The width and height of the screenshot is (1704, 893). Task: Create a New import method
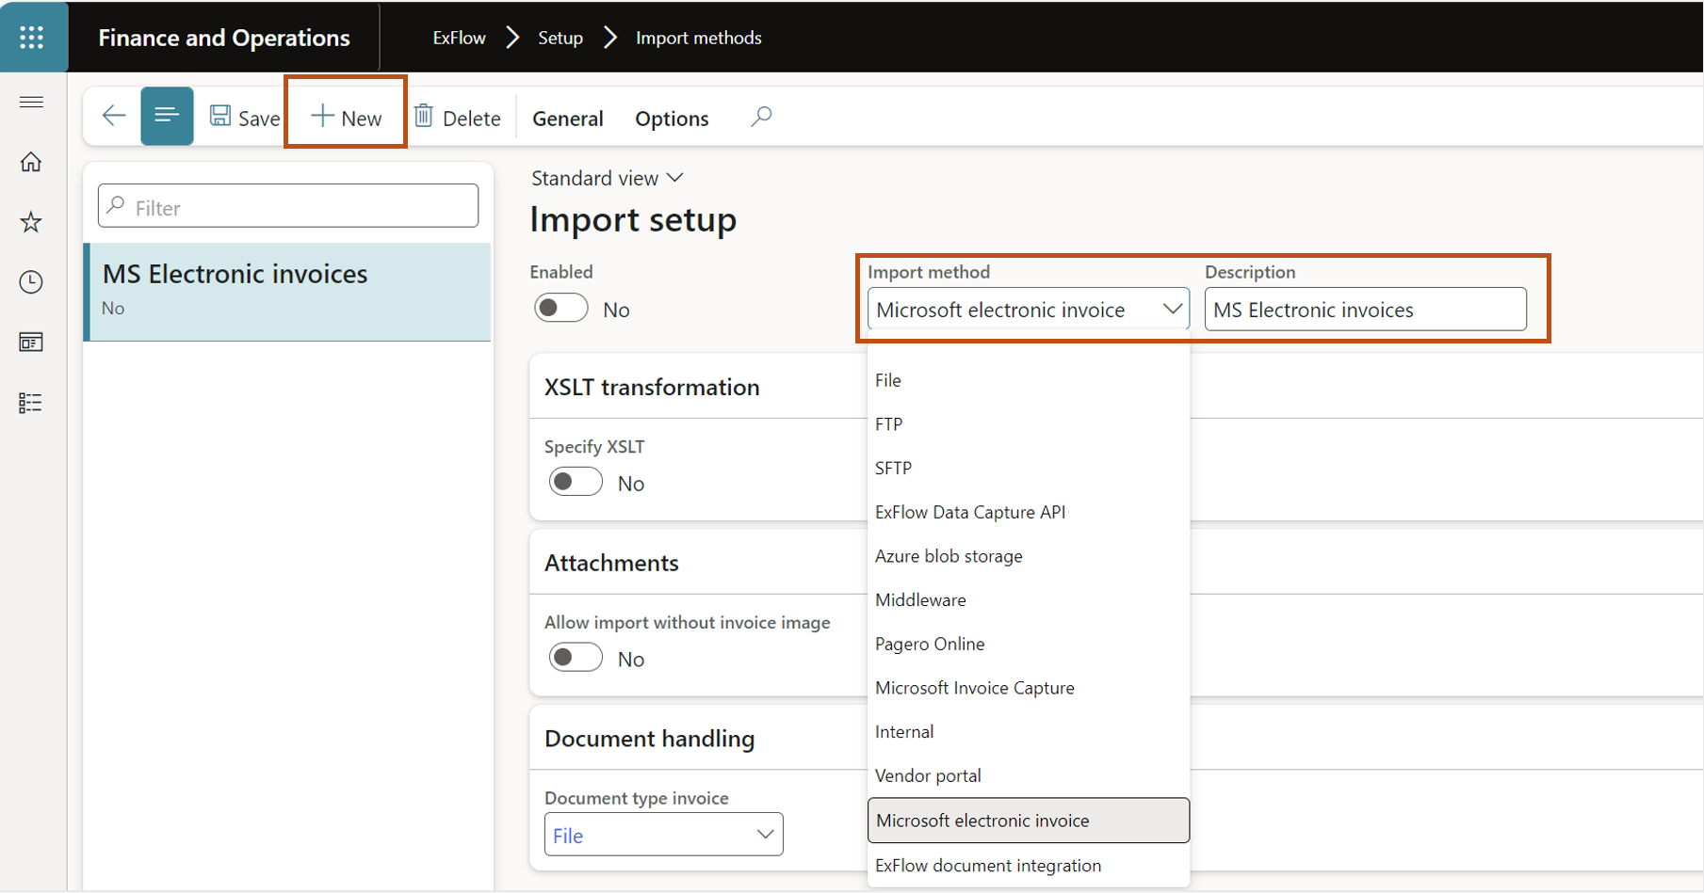pyautogui.click(x=346, y=117)
